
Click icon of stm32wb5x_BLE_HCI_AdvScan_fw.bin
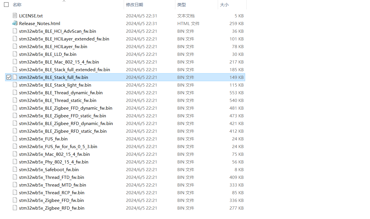coord(15,31)
